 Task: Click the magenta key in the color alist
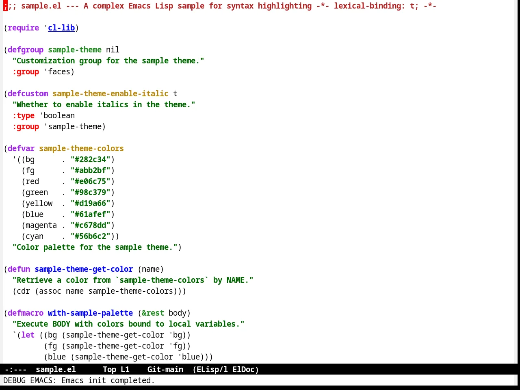[41, 225]
